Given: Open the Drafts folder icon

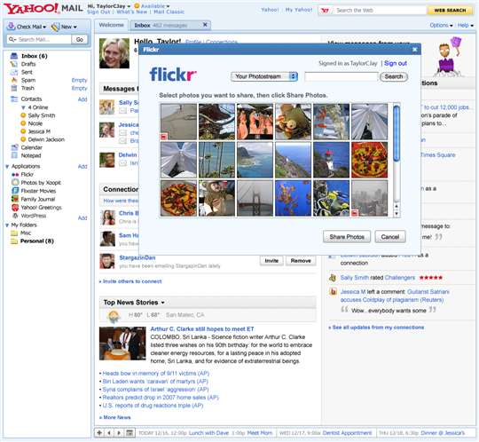Looking at the screenshot, I should click(14, 64).
